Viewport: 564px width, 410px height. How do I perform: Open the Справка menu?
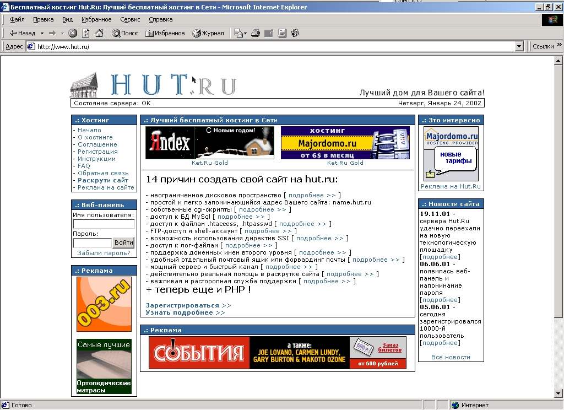(160, 19)
